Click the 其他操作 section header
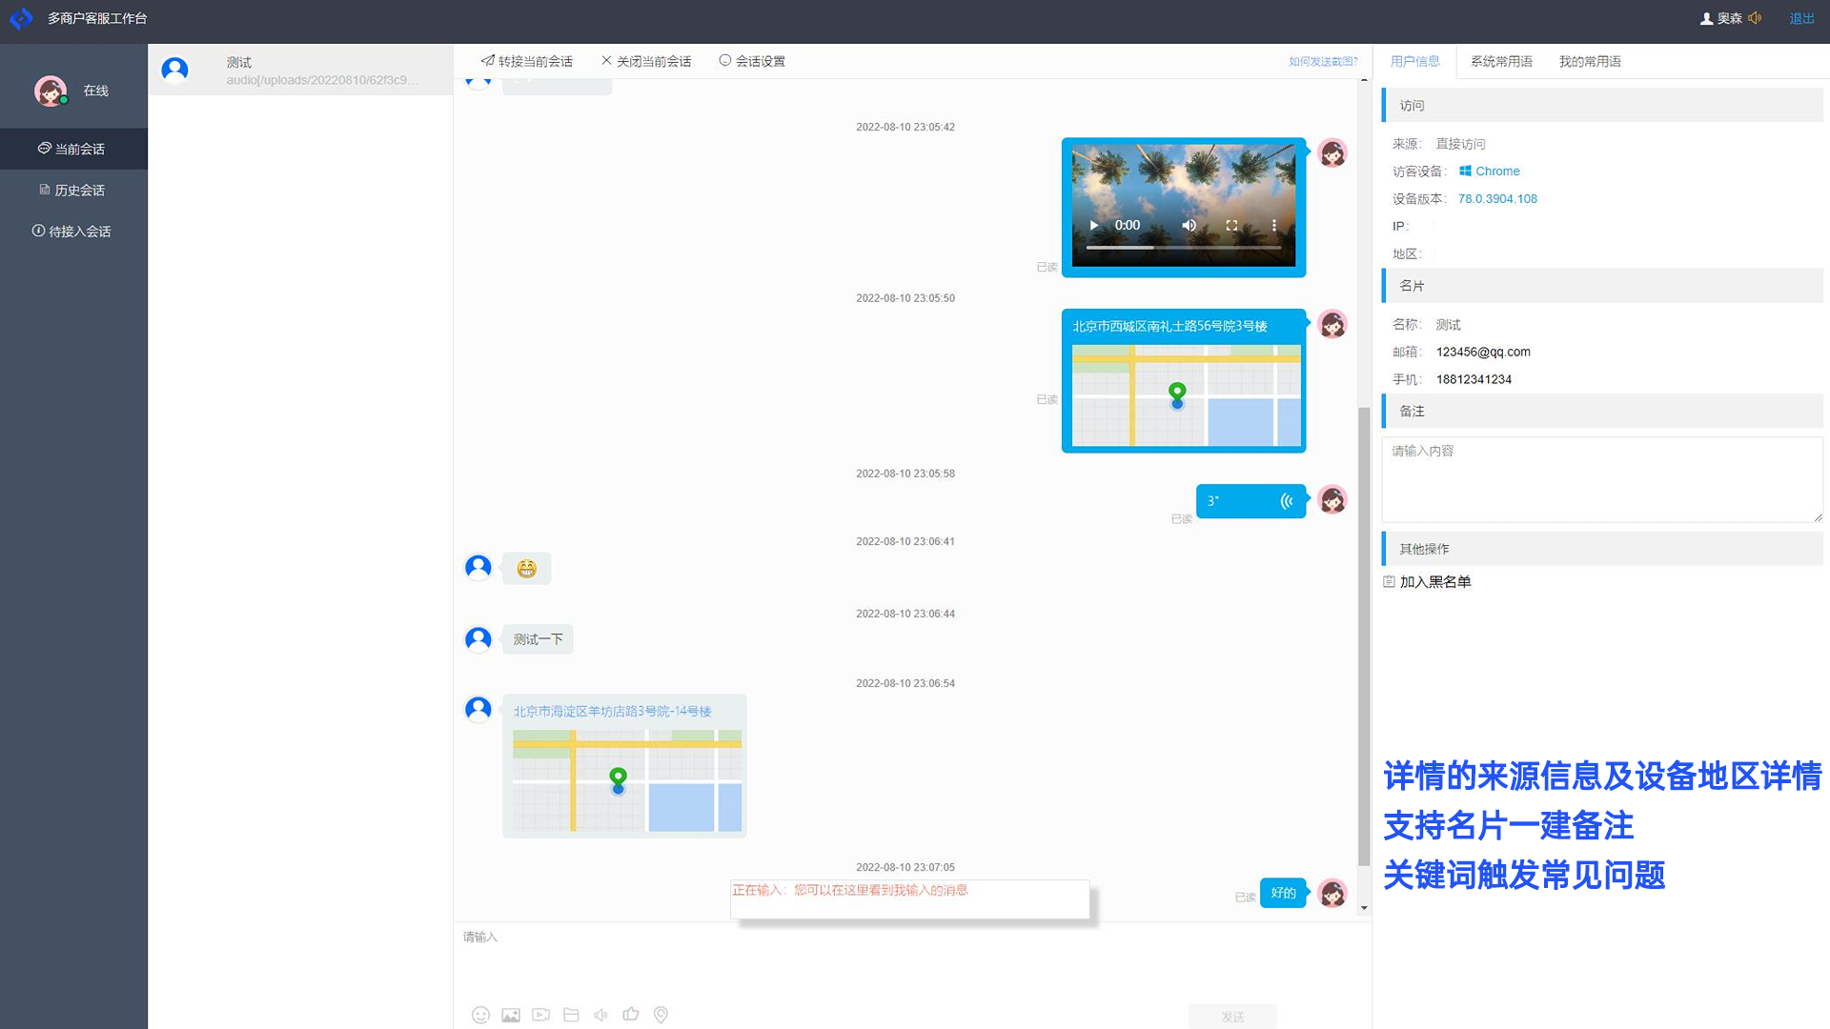The width and height of the screenshot is (1830, 1029). tap(1602, 549)
